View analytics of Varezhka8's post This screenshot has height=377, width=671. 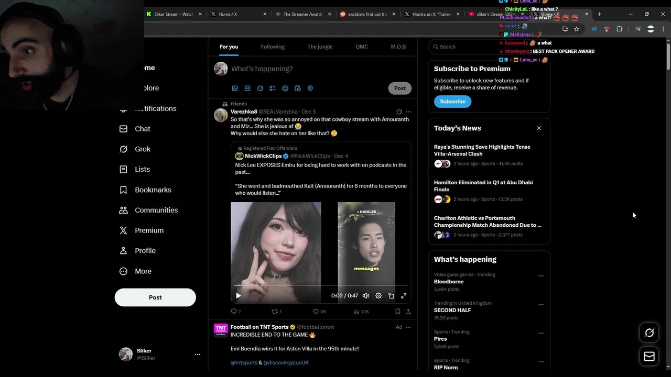361,312
